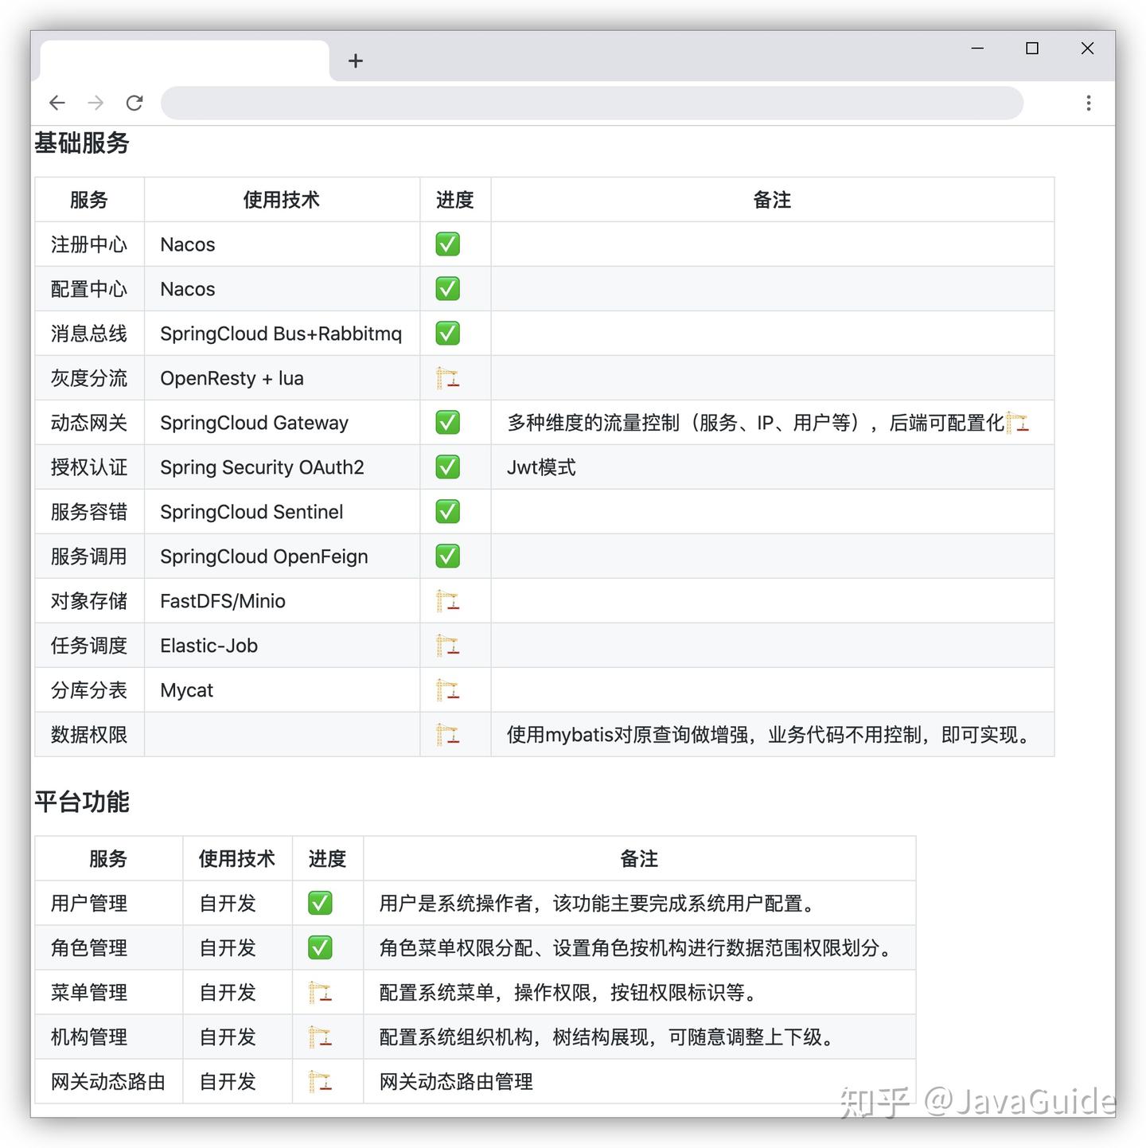Open the browser three-dot menu
The image size is (1146, 1148).
(x=1088, y=103)
